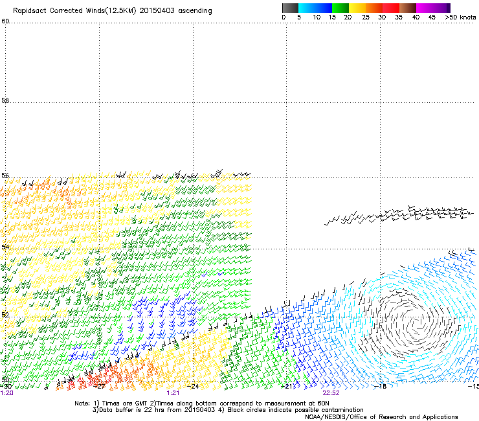Click the latitude label 60
The width and height of the screenshot is (479, 421).
click(5, 21)
